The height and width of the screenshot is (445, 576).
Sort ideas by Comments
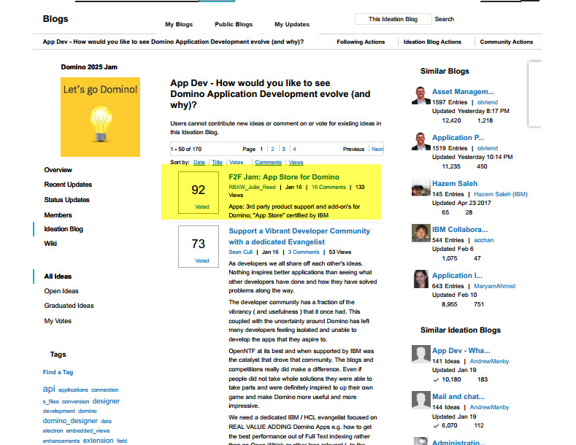coord(268,162)
